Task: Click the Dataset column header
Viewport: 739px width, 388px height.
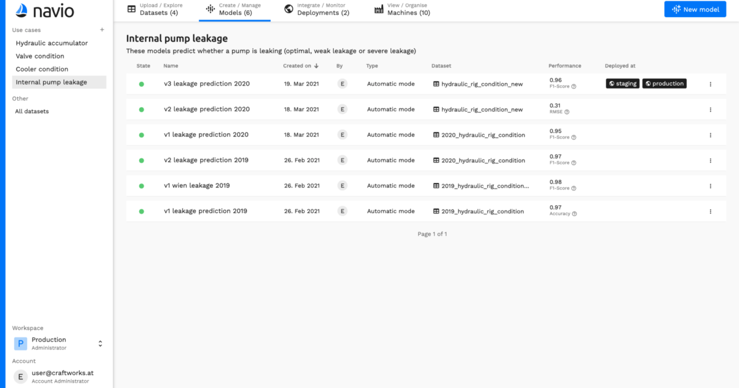Action: [x=442, y=66]
